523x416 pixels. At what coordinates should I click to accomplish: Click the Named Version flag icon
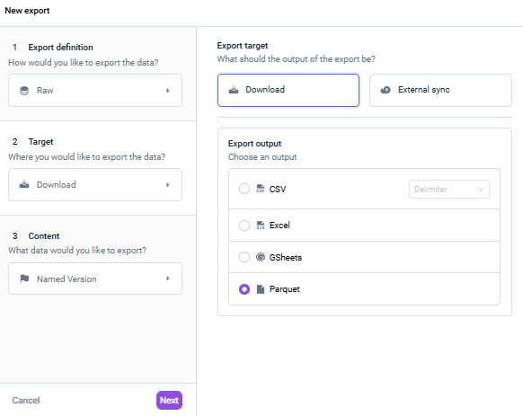pos(24,279)
